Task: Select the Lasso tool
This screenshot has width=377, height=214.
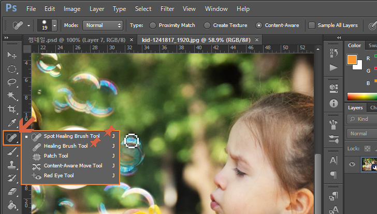Action: [12, 82]
